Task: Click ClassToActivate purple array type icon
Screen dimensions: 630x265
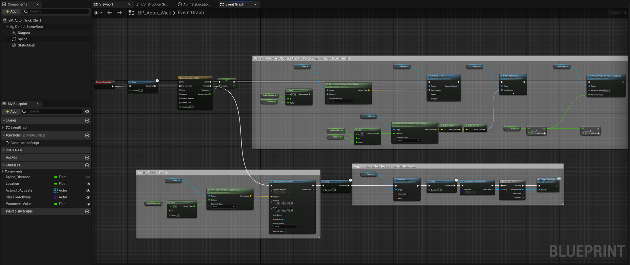Action: tap(55, 197)
